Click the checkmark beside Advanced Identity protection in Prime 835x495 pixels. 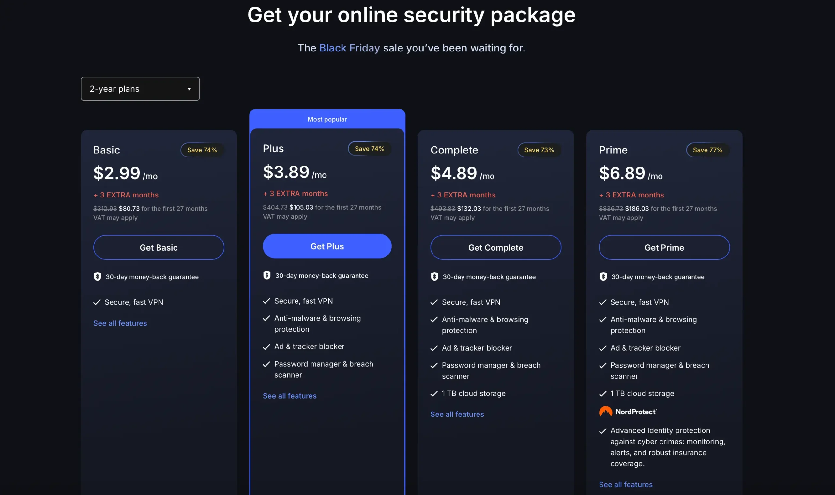[x=603, y=430]
